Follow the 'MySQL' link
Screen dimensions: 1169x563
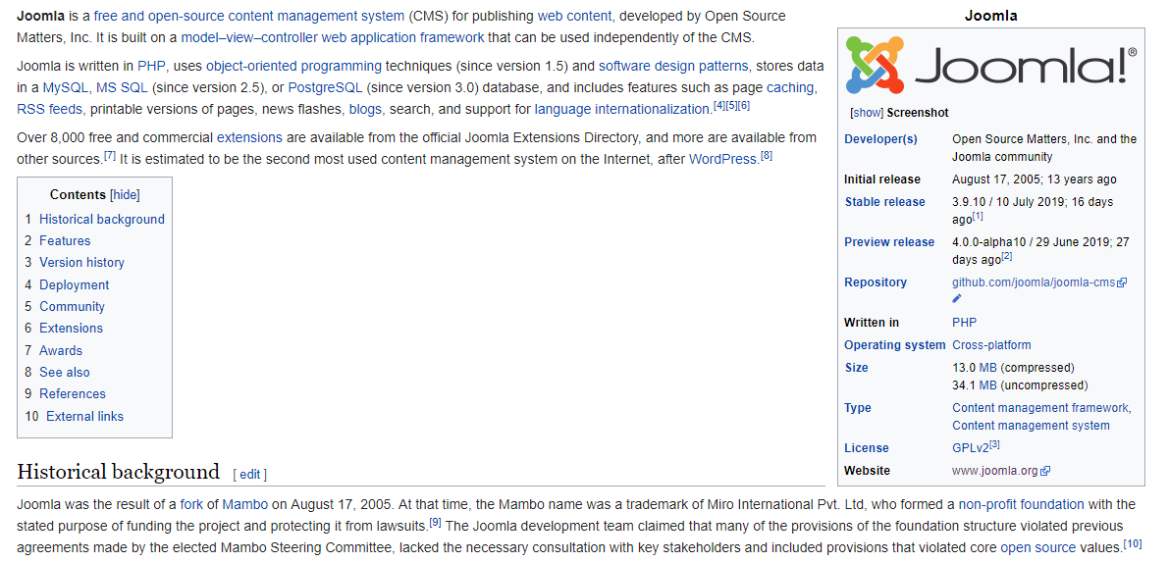pyautogui.click(x=66, y=87)
